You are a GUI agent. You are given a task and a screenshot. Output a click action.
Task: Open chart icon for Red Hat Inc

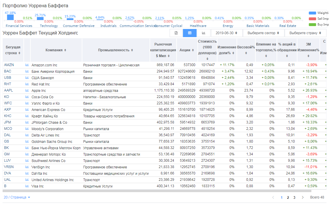point(27,84)
